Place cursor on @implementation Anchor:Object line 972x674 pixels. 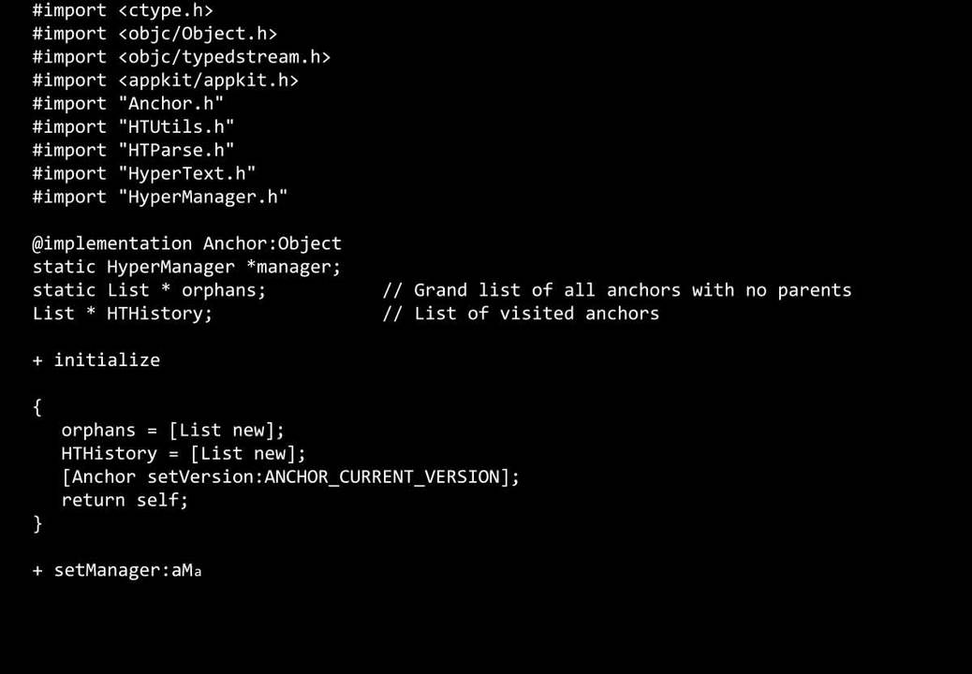187,244
